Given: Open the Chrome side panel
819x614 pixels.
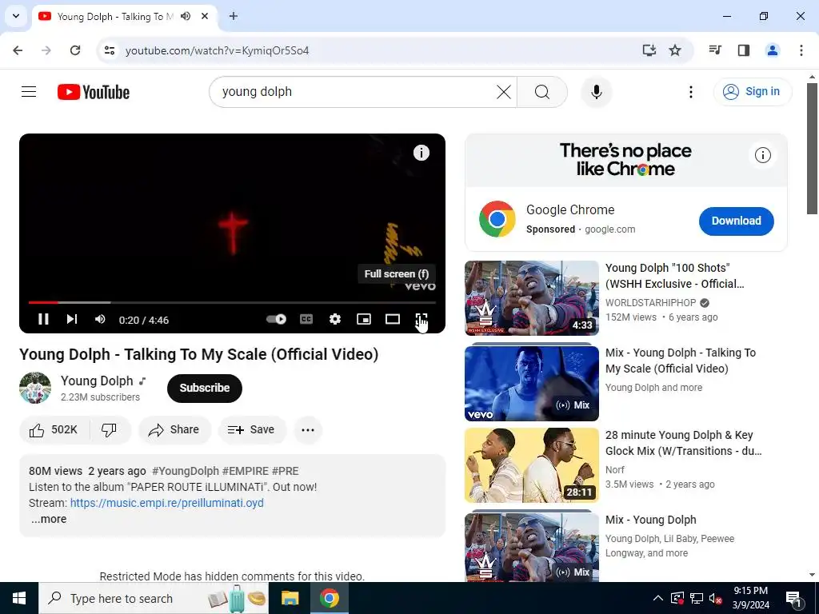Looking at the screenshot, I should pyautogui.click(x=743, y=50).
